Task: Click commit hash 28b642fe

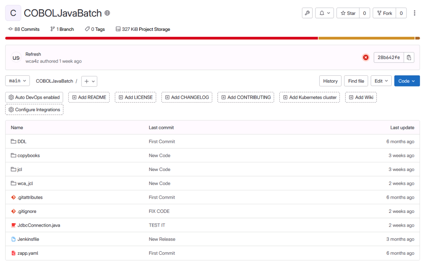Action: coord(389,58)
